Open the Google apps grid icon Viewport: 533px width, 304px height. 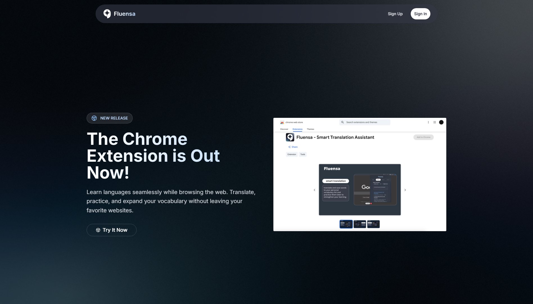[435, 122]
